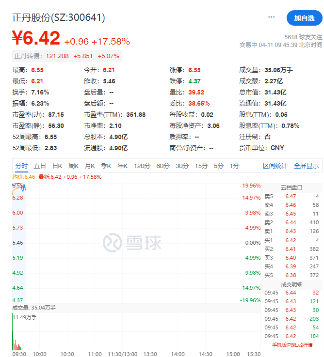Click the 五档盘口 header
Viewport: 324px width, 357px height.
click(x=292, y=187)
